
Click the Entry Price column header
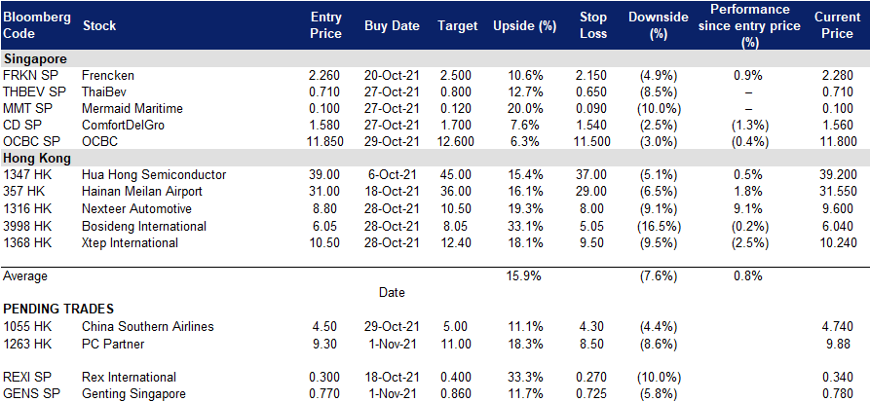point(325,25)
